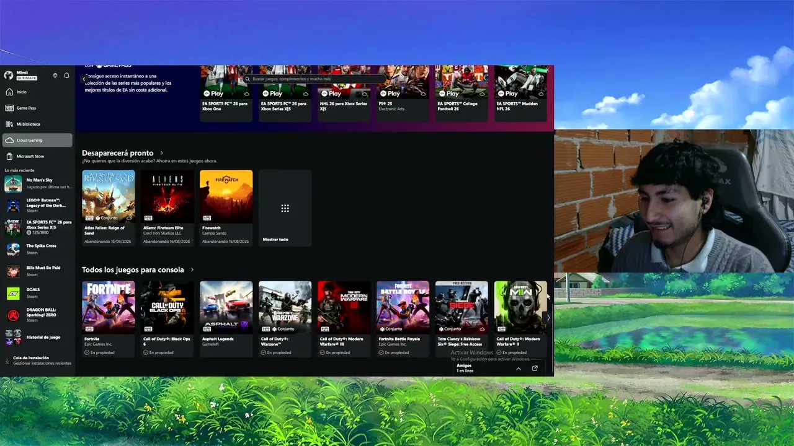Click the cloud icon on F1 25 card
The width and height of the screenshot is (794, 446).
(x=423, y=94)
